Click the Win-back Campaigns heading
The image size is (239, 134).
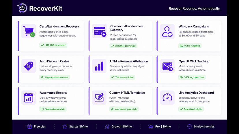click(x=194, y=26)
